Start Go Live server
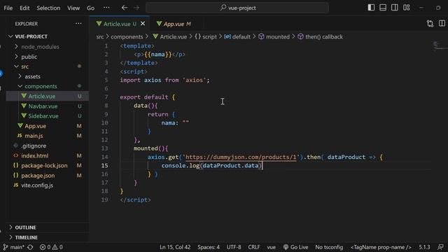448x252 pixels. (x=295, y=247)
